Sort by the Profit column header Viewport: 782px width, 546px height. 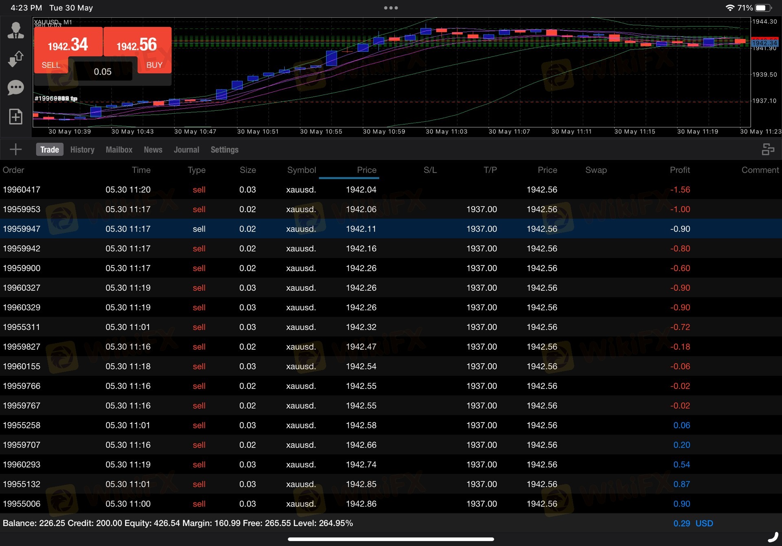point(679,170)
